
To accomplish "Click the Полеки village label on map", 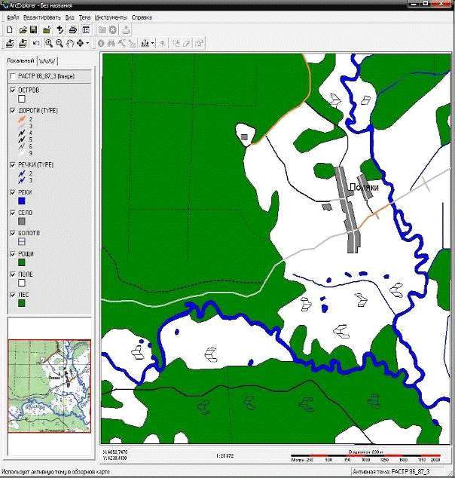I will 362,187.
